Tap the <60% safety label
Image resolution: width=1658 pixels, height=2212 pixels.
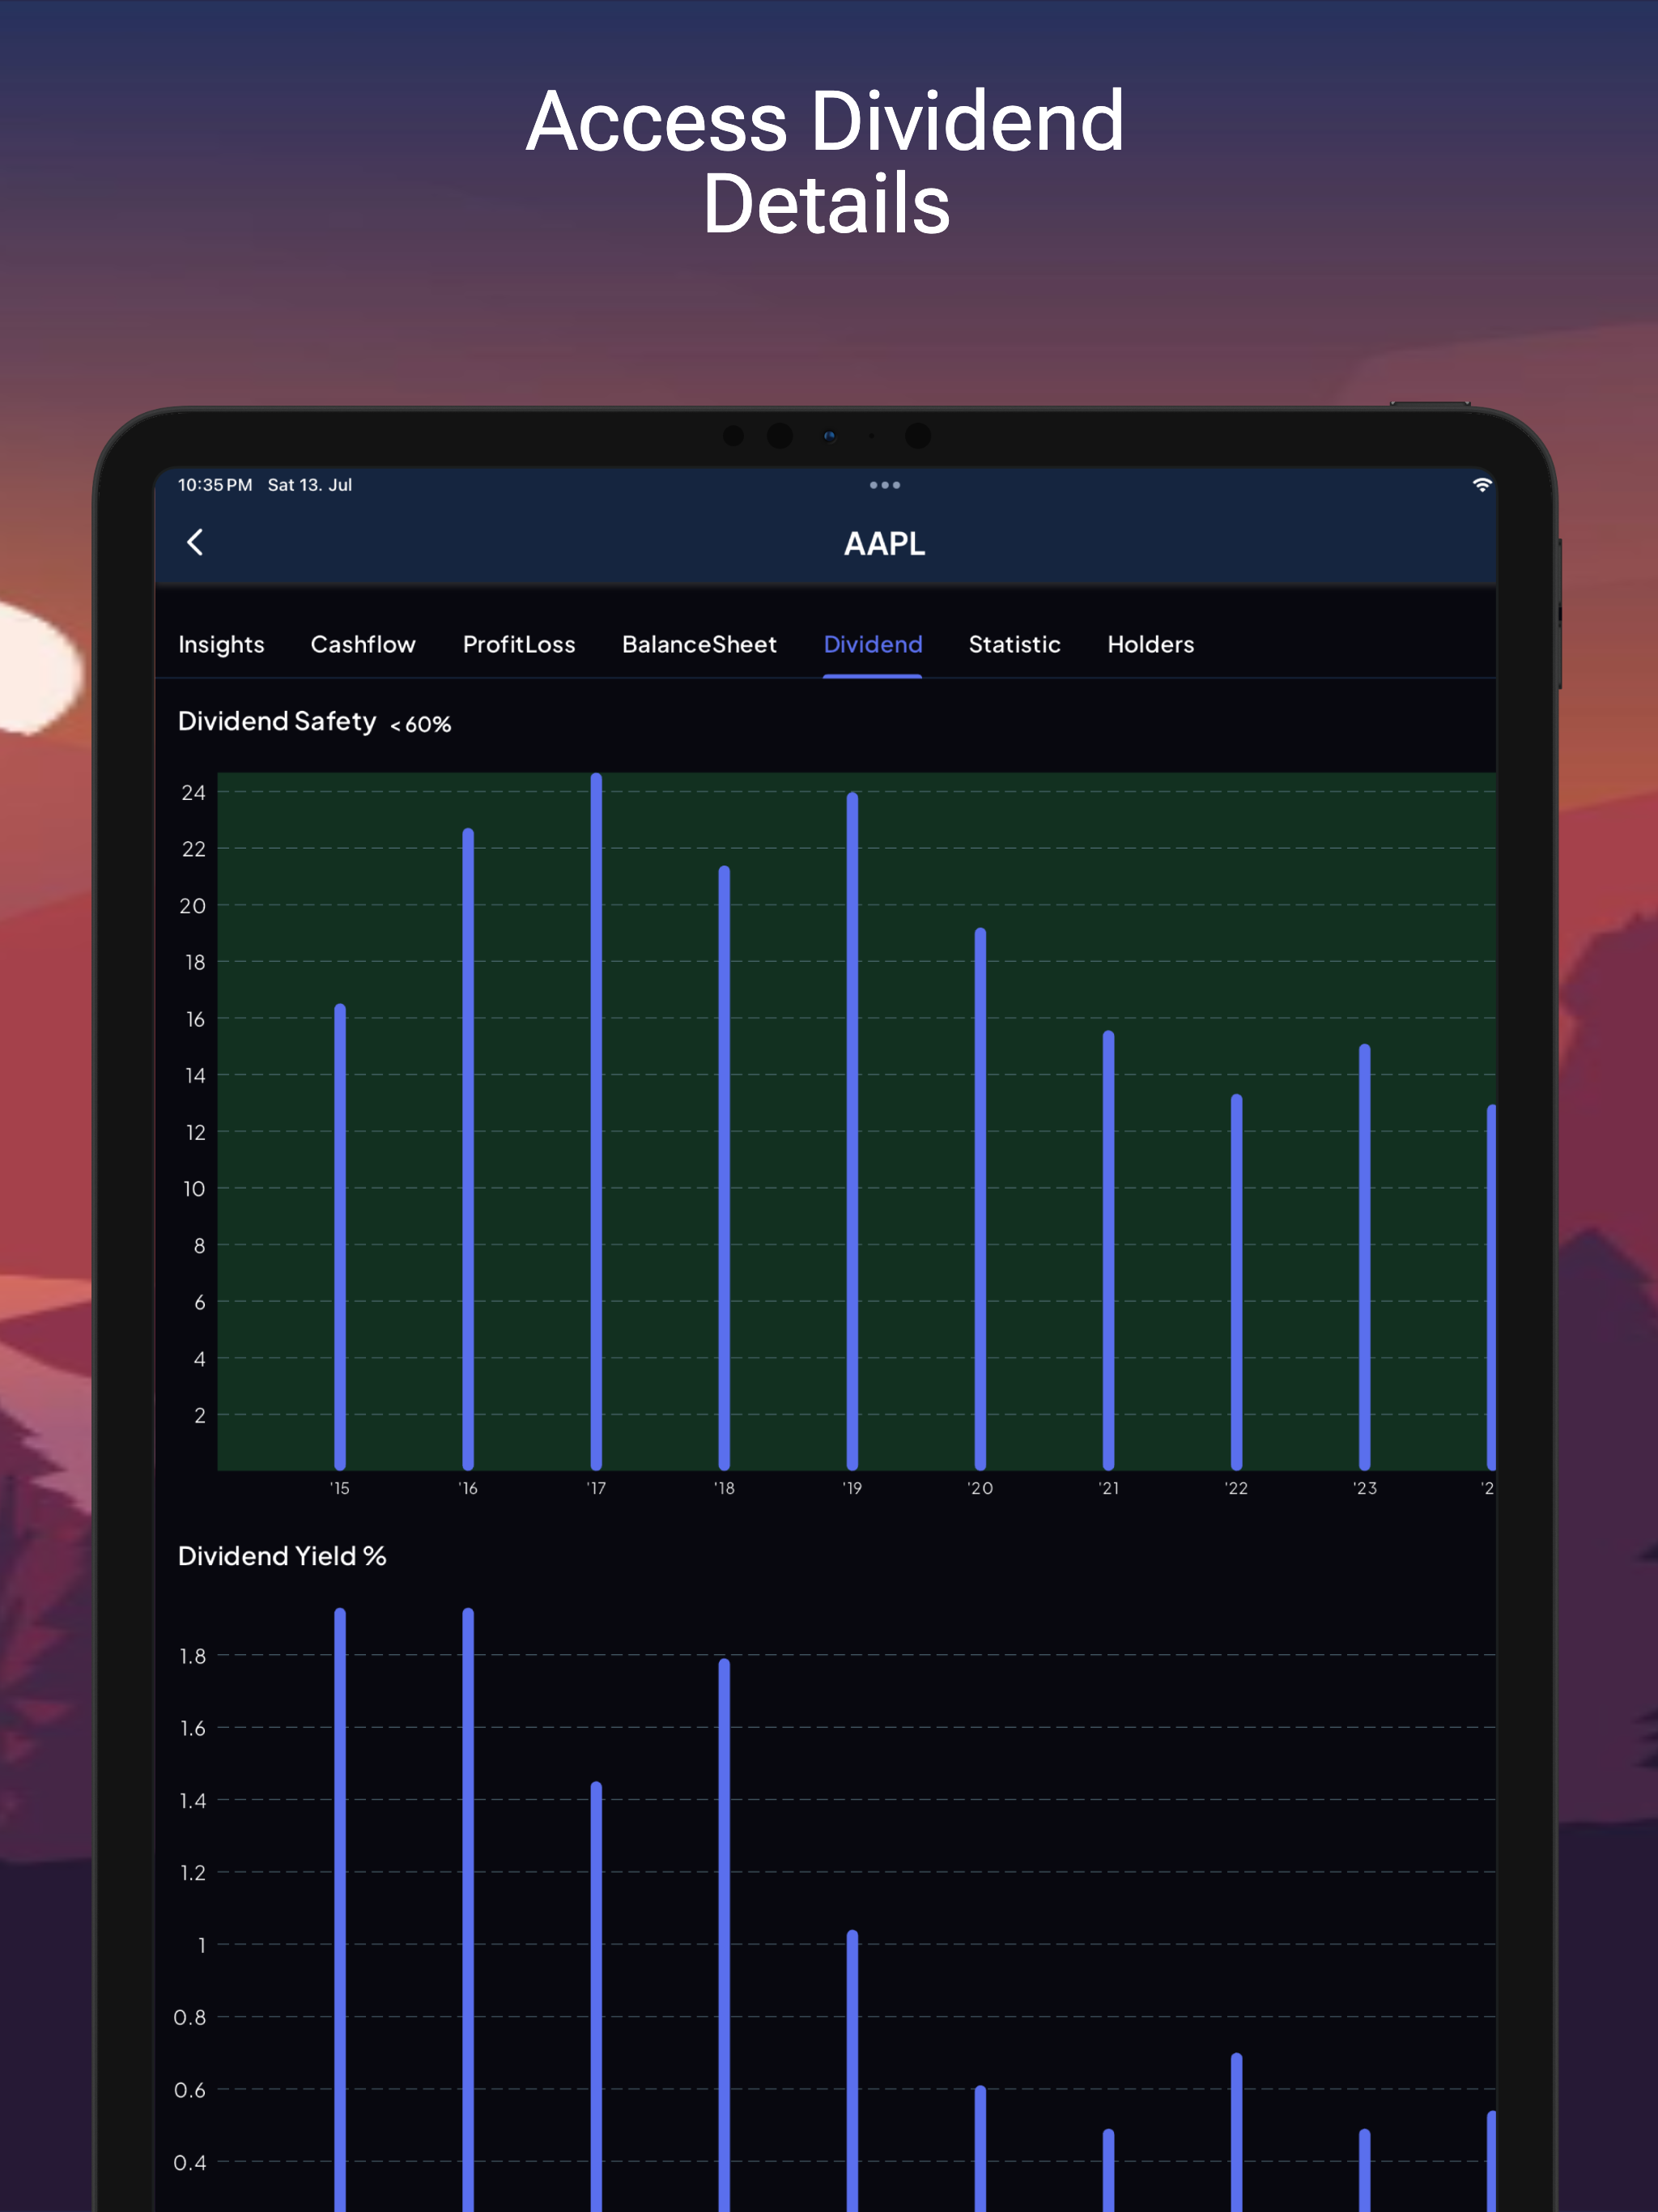(421, 724)
